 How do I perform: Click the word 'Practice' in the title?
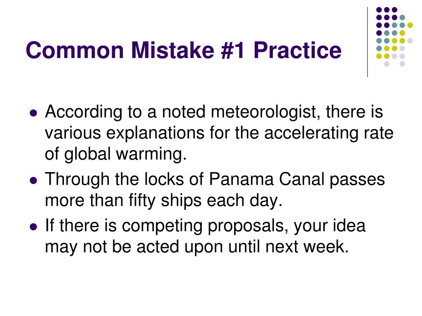(x=298, y=50)
